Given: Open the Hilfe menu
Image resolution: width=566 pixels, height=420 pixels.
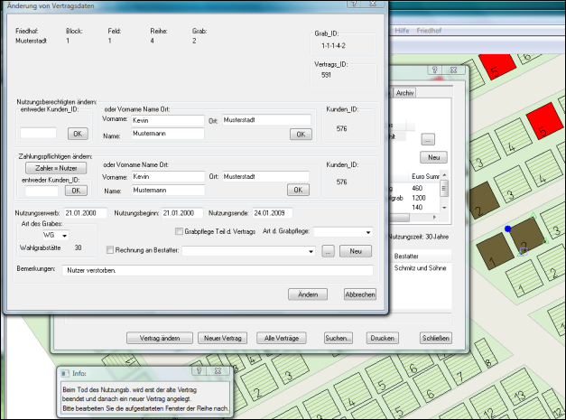Looking at the screenshot, I should (x=402, y=31).
